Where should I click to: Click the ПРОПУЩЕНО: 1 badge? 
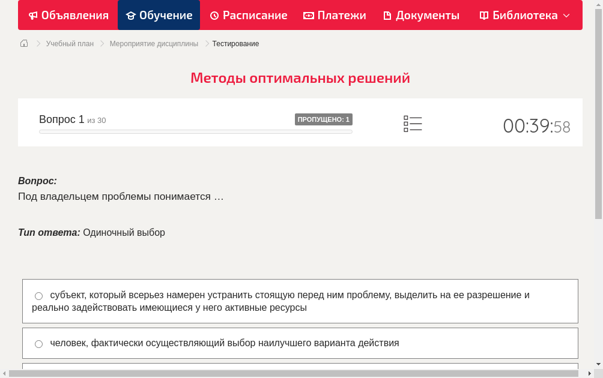click(x=324, y=119)
